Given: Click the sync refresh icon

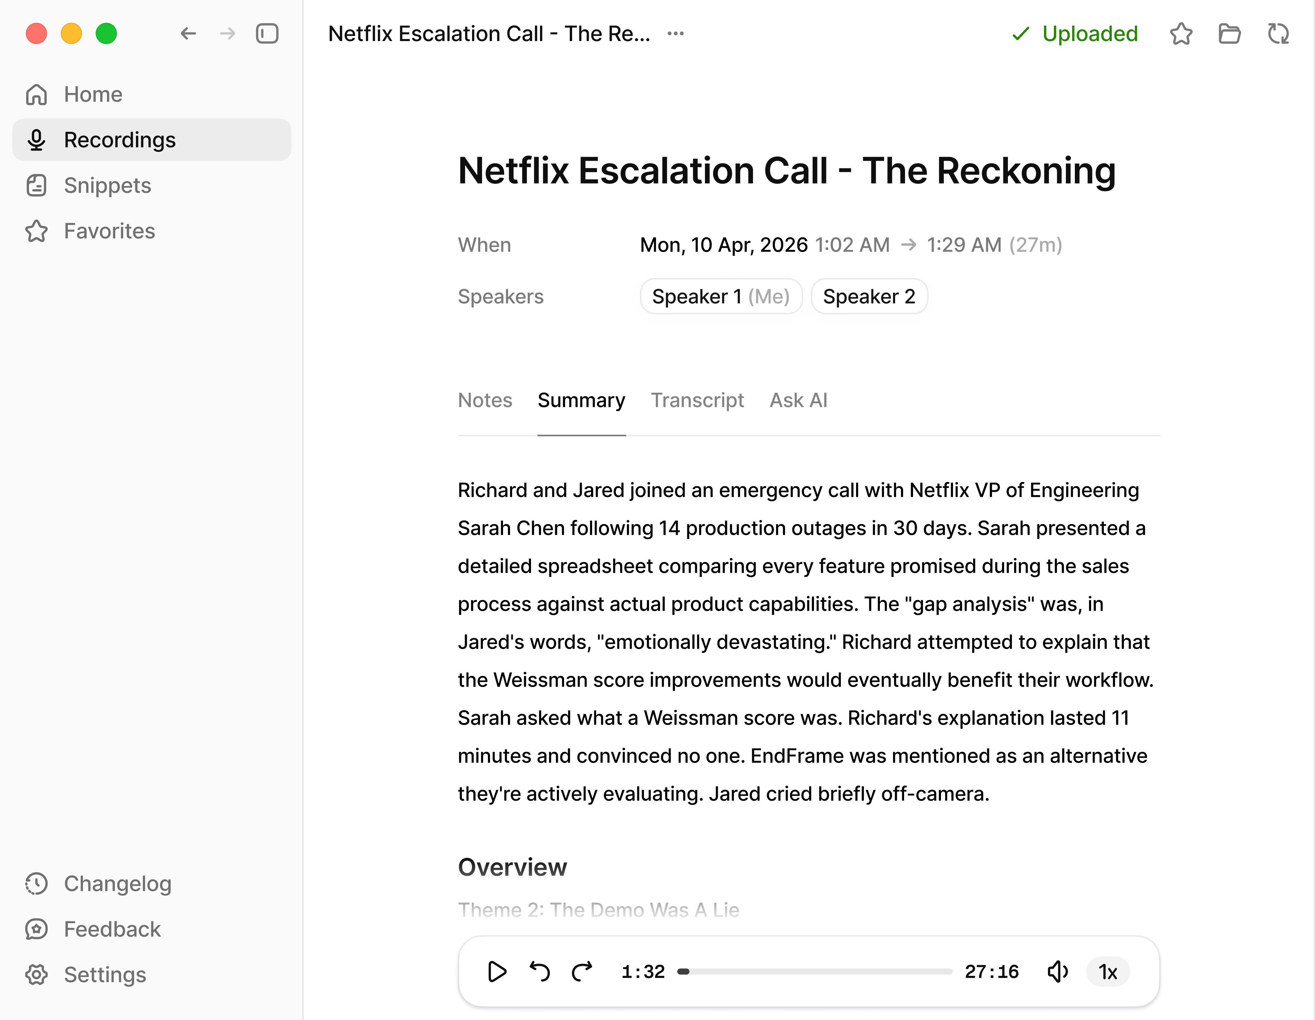Looking at the screenshot, I should pos(1278,34).
